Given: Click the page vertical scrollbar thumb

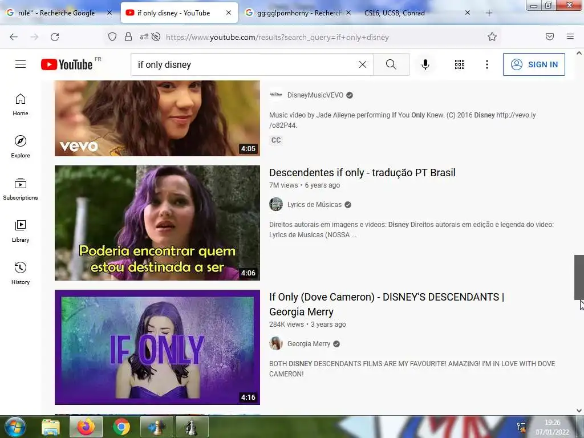Looking at the screenshot, I should [579, 277].
